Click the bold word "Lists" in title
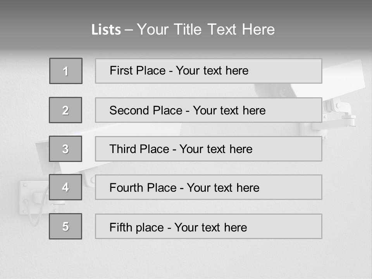This screenshot has height=279, width=372. (x=106, y=29)
